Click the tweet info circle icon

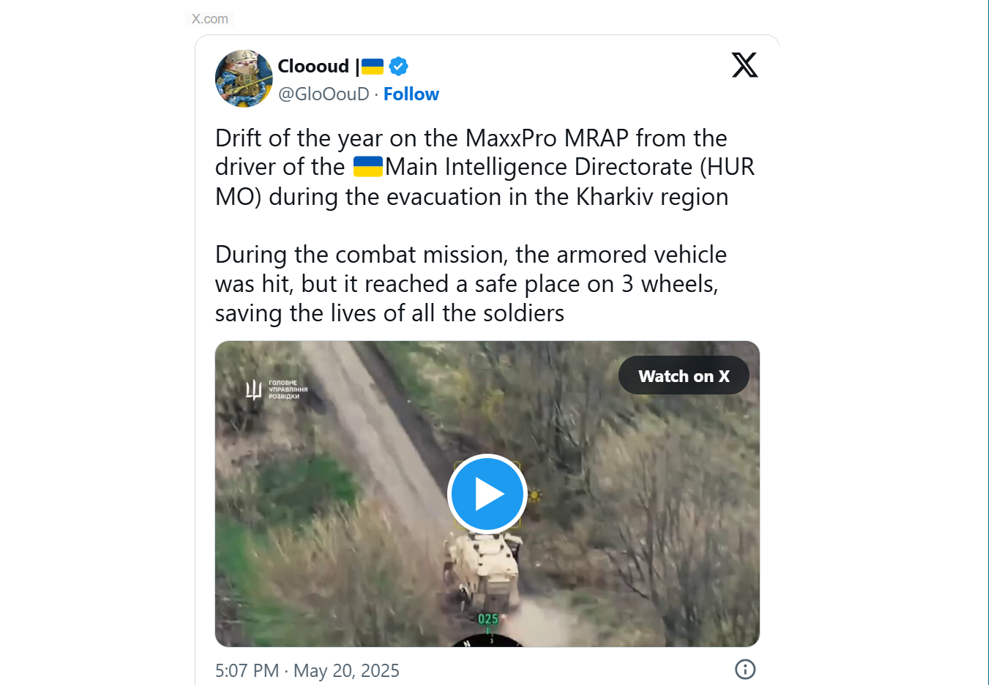coord(745,669)
